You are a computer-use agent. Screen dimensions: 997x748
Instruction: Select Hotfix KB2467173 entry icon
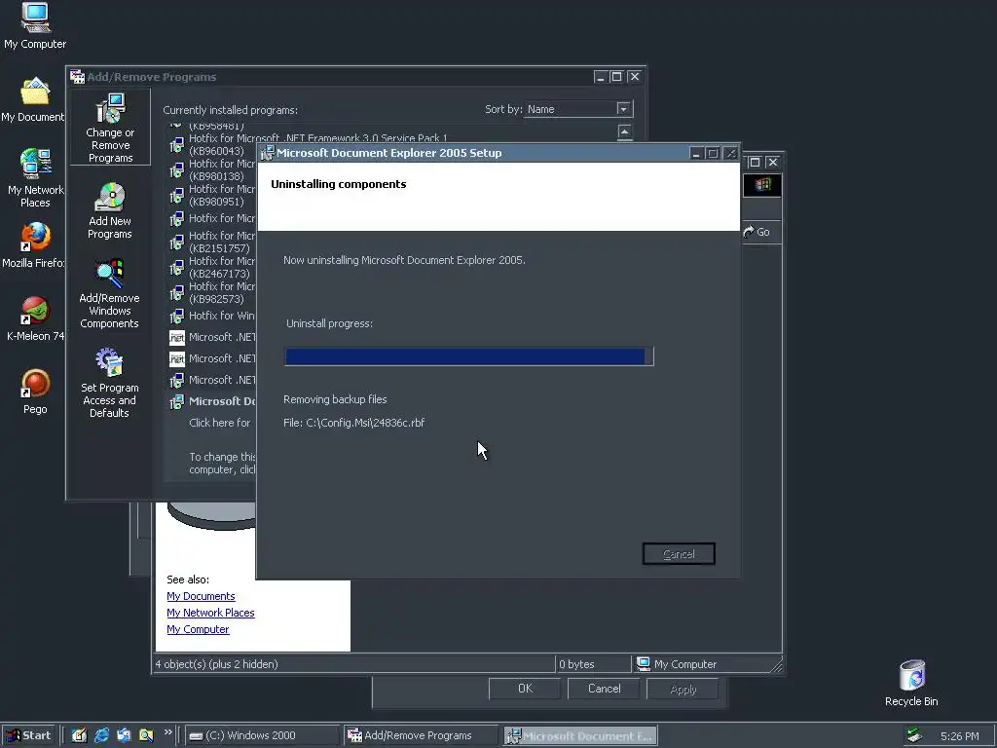pos(177,268)
